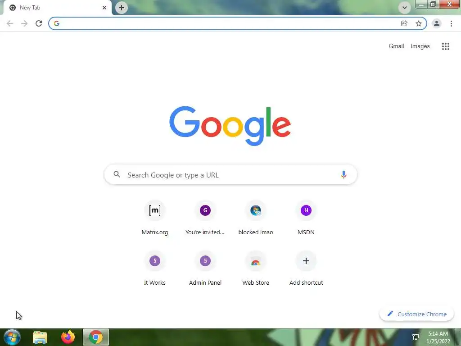Minimize the Chrome window
Image resolution: width=461 pixels, height=346 pixels.
point(421,4)
